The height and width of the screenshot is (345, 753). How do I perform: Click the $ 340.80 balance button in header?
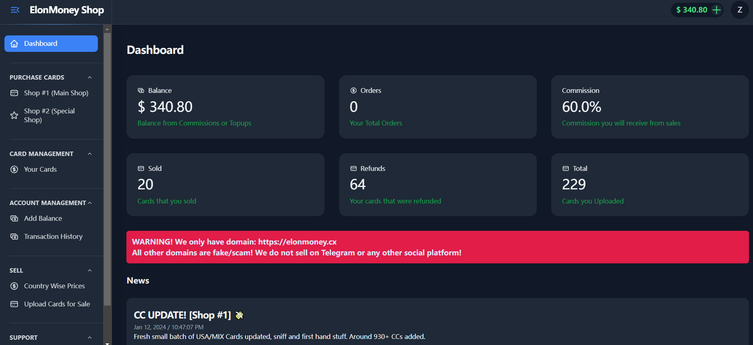pyautogui.click(x=697, y=10)
